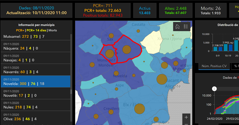
Task: Click the large circle near Alacant
Action: click(x=162, y=79)
